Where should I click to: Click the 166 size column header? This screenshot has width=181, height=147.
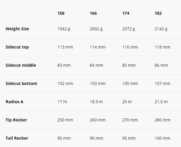point(93,13)
